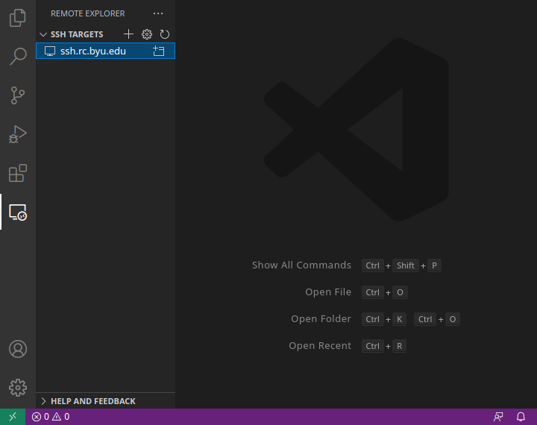Viewport: 537px width, 425px height.
Task: Open the notifications bell
Action: coord(521,417)
